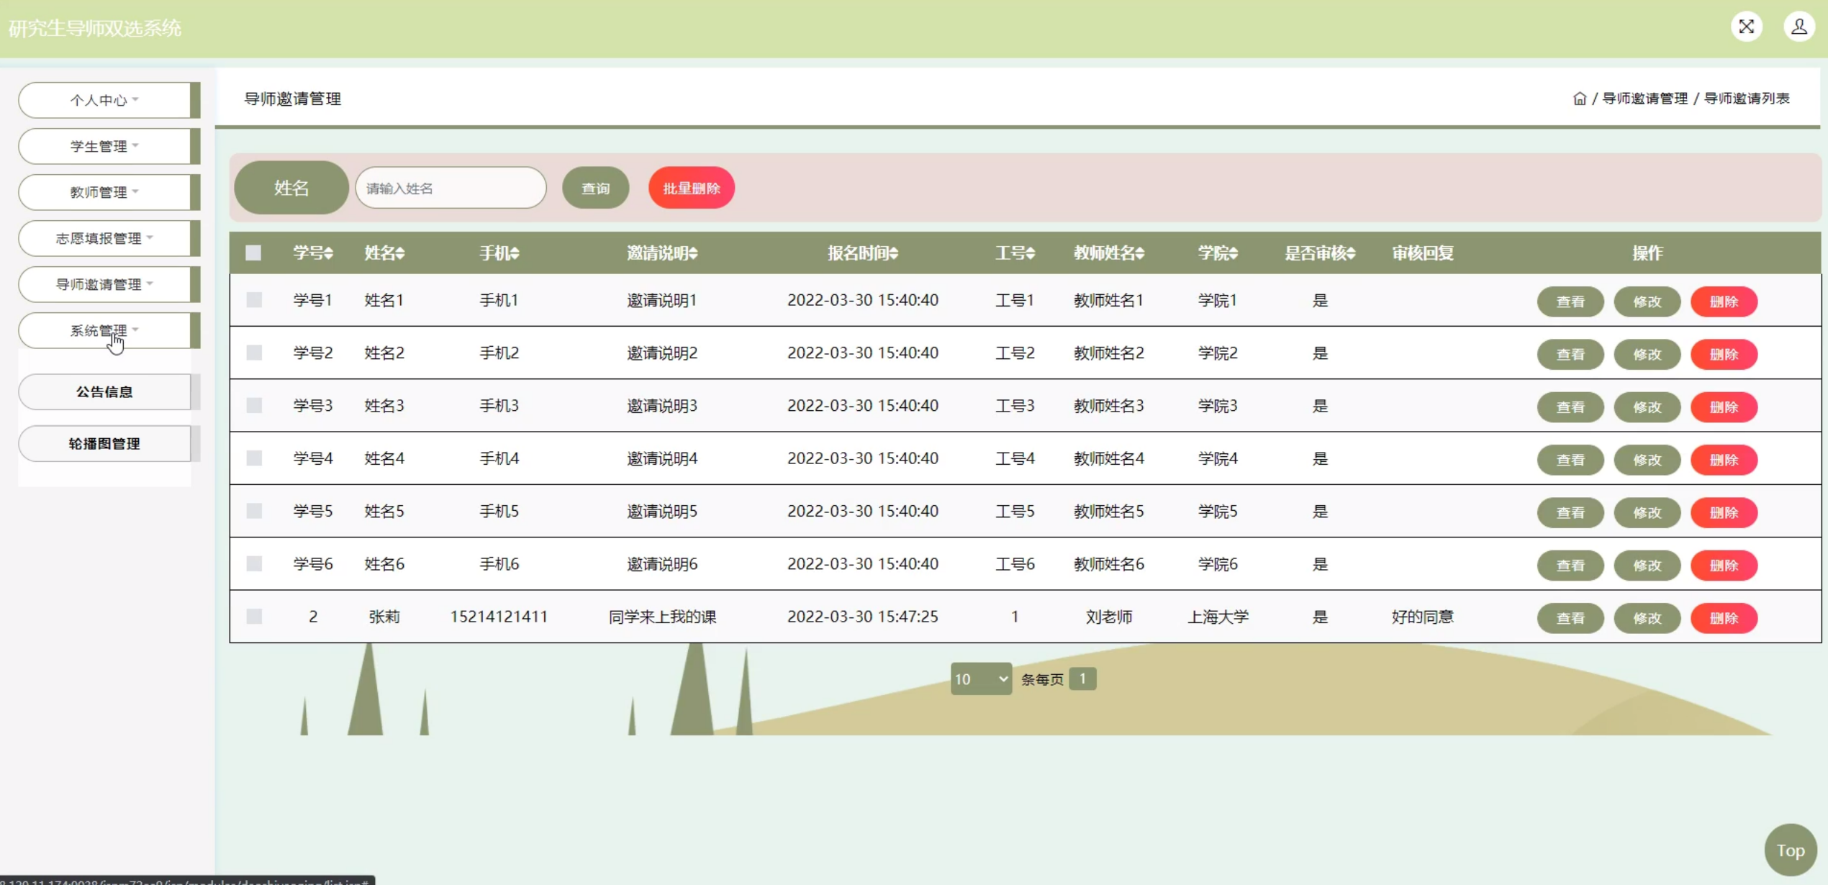Toggle the fullscreen icon in header
The width and height of the screenshot is (1828, 885).
pos(1746,27)
